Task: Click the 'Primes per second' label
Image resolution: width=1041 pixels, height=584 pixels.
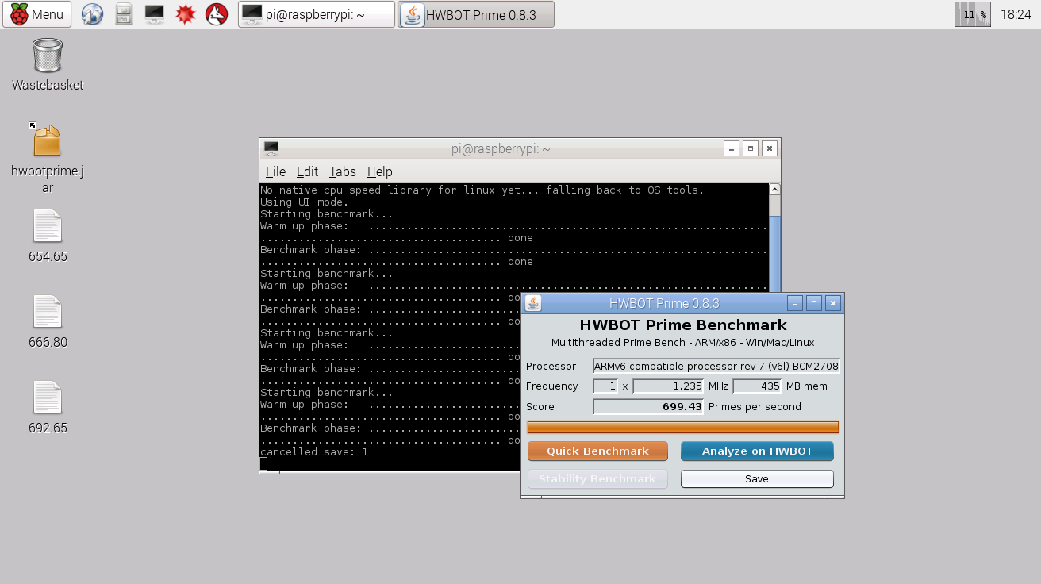Action: 755,407
